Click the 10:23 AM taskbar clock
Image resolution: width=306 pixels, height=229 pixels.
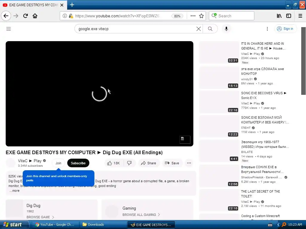point(295,225)
